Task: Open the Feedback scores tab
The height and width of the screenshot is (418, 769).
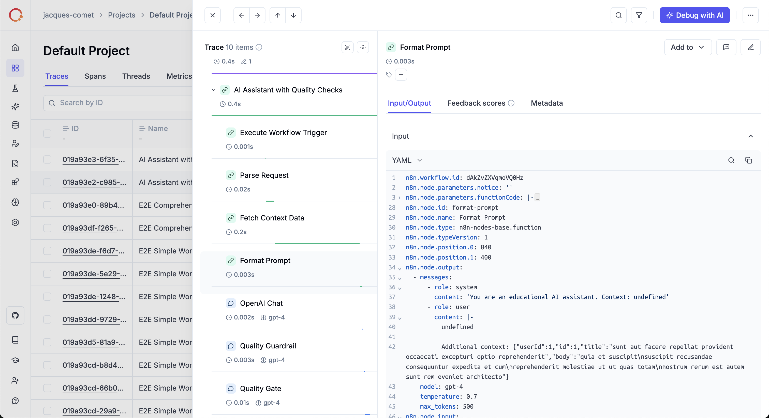Action: [x=476, y=103]
